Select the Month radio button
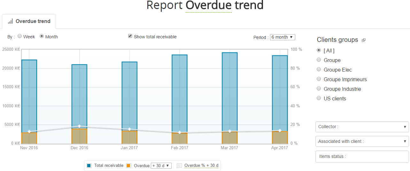410x171 pixels. tap(42, 36)
